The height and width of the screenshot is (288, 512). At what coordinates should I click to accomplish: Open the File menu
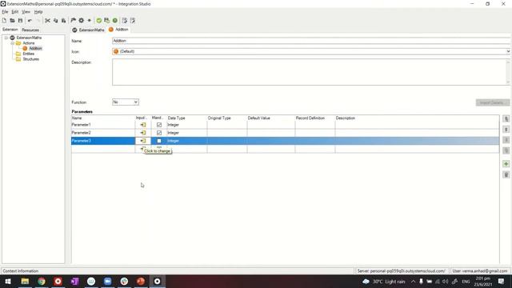pyautogui.click(x=5, y=12)
